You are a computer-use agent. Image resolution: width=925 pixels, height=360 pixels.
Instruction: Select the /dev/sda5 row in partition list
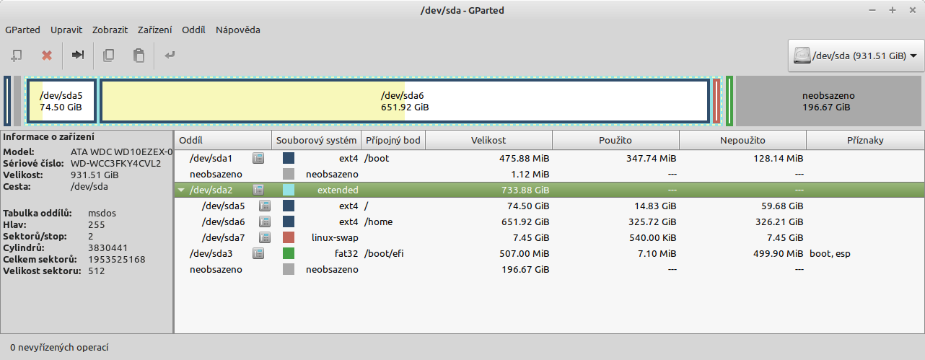549,206
